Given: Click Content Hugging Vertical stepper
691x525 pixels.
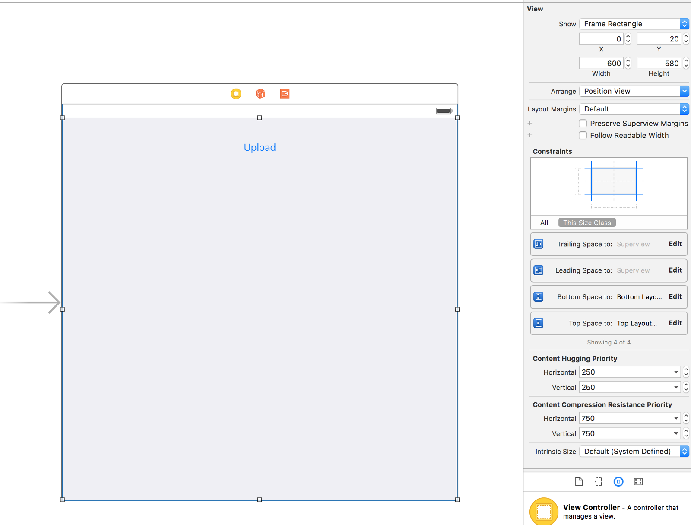Looking at the screenshot, I should click(686, 387).
